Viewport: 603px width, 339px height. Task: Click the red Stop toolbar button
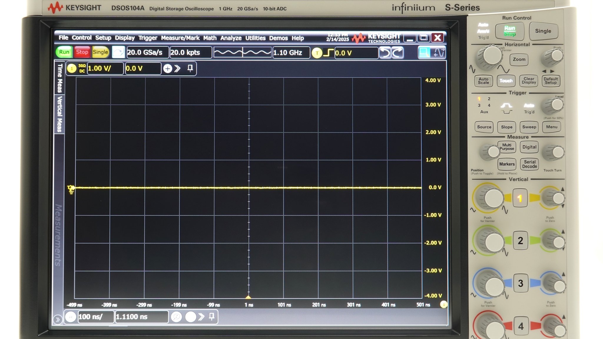pos(82,52)
